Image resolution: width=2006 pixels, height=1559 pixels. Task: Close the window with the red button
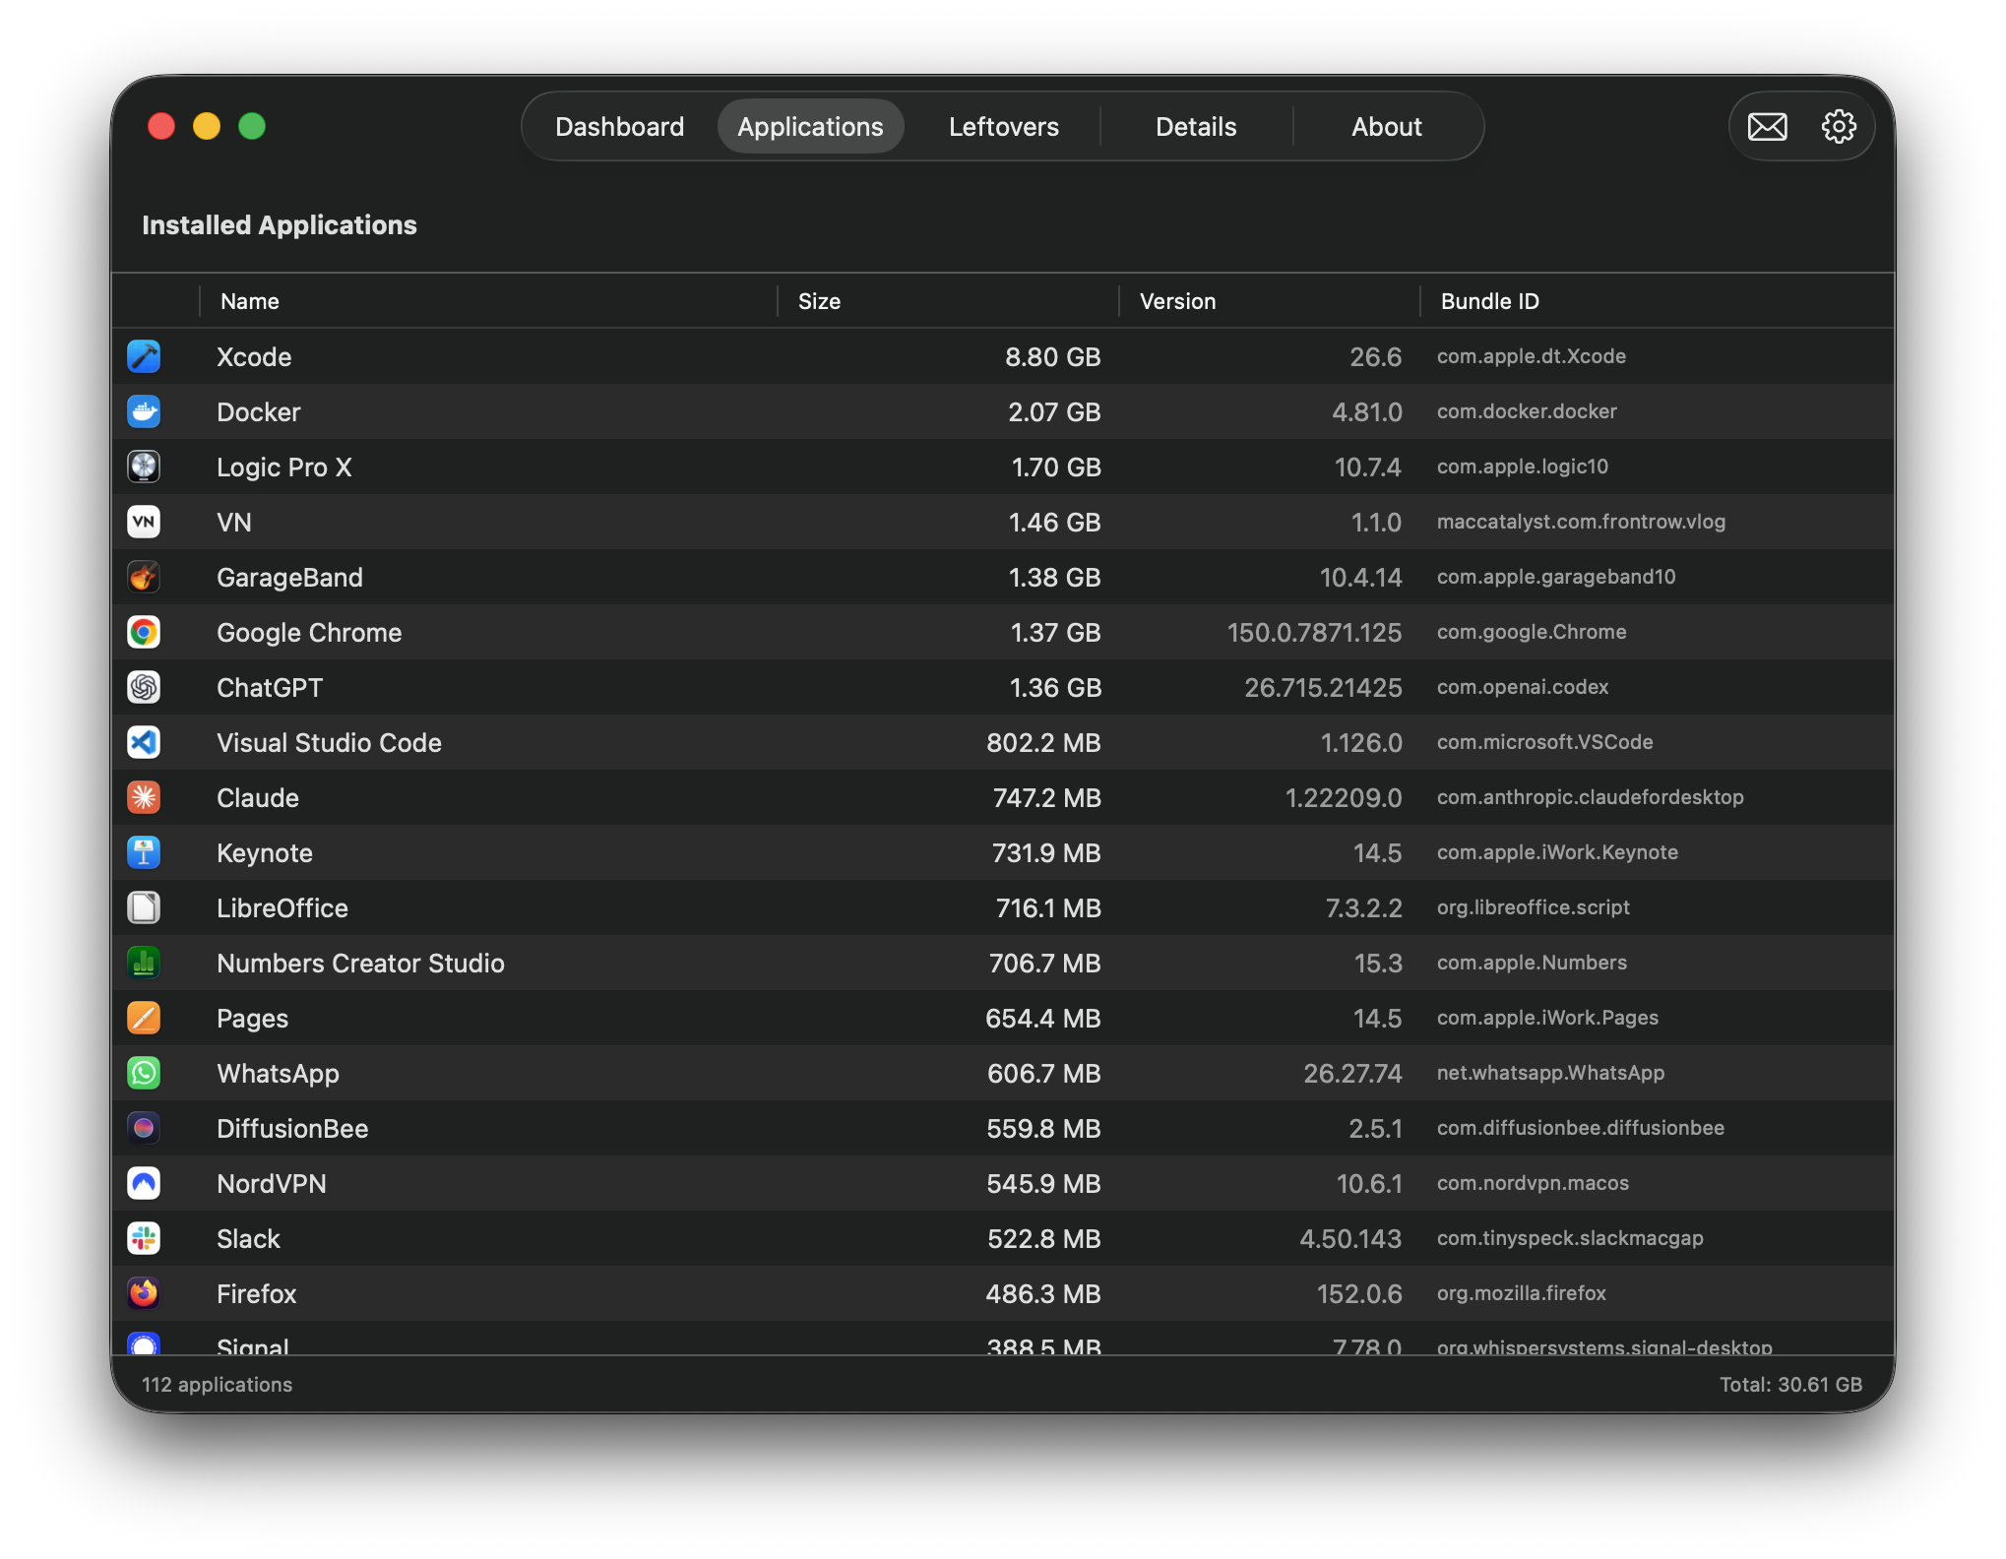(161, 127)
